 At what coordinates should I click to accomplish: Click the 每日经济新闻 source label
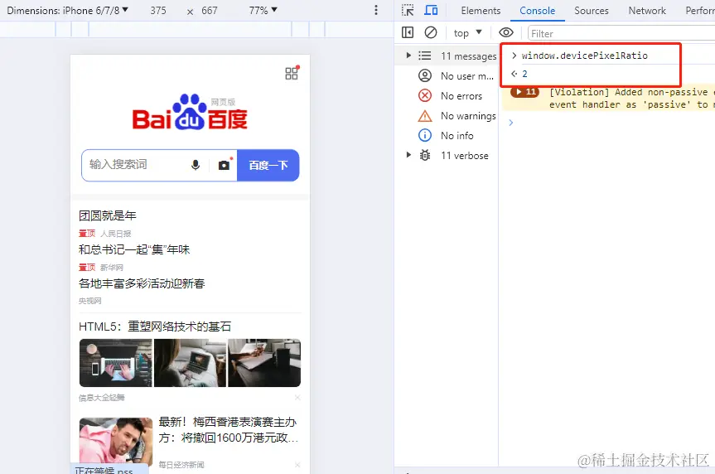(x=181, y=465)
